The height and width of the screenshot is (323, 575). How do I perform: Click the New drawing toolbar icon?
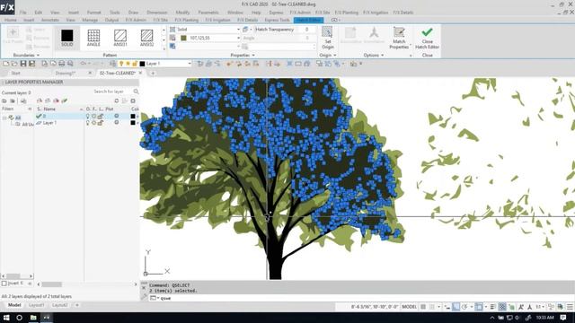6,64
